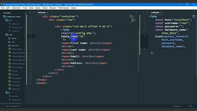Open back-image.png in the sidebar
The image size is (197, 111).
pyautogui.click(x=17, y=67)
